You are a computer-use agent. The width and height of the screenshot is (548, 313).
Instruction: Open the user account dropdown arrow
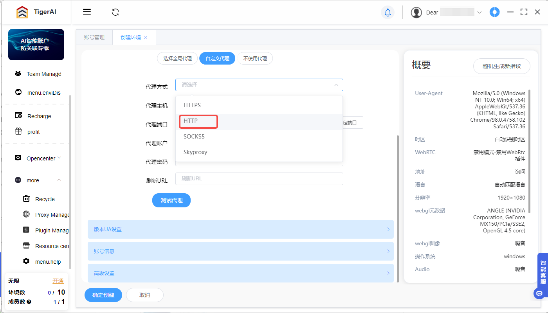point(479,13)
